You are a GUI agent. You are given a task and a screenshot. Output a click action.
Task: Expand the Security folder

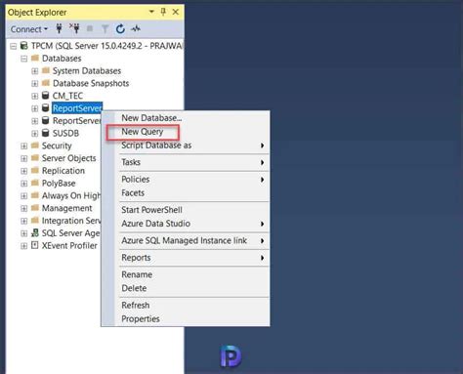tap(24, 145)
